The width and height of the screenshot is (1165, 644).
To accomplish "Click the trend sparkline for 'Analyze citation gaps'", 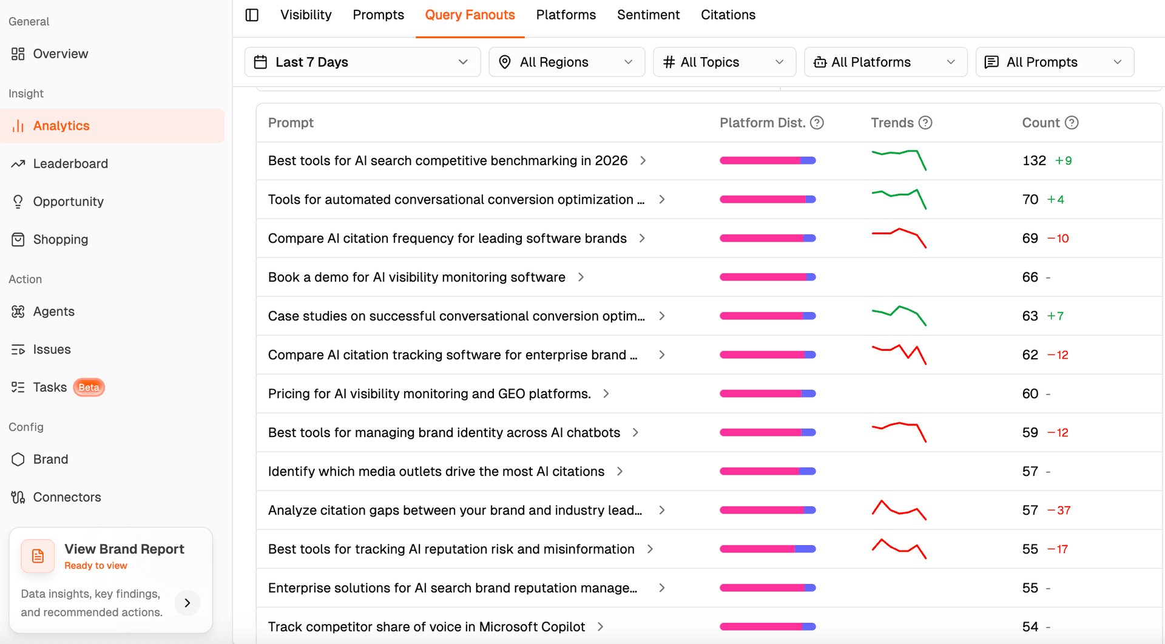I will (899, 510).
